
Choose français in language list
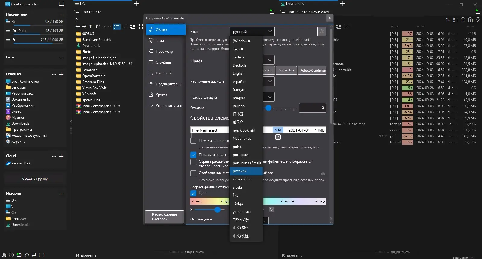coord(246,90)
